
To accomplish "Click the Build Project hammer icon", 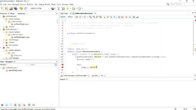I will click(x=58, y=9).
